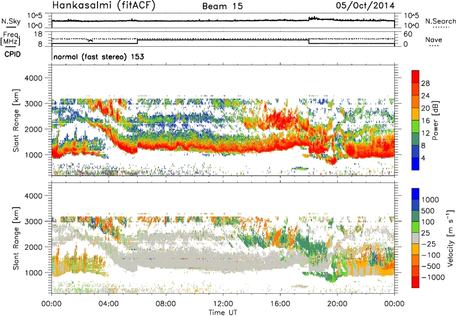Click the Freq. [MHz] axis label

click(10, 39)
